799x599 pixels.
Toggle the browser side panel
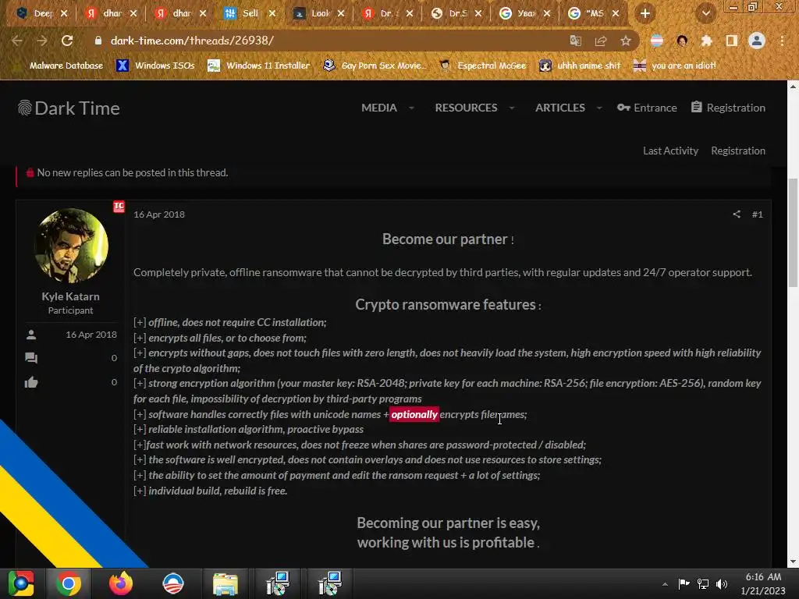tap(731, 41)
